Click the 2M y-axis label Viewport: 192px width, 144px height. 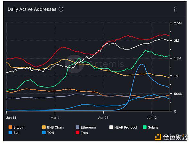176,41
